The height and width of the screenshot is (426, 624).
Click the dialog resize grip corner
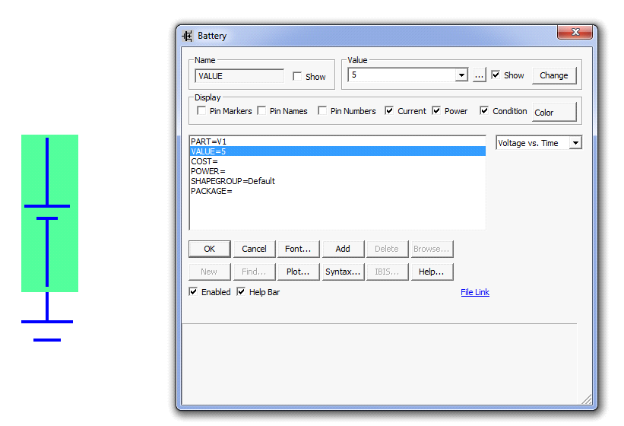tap(587, 399)
